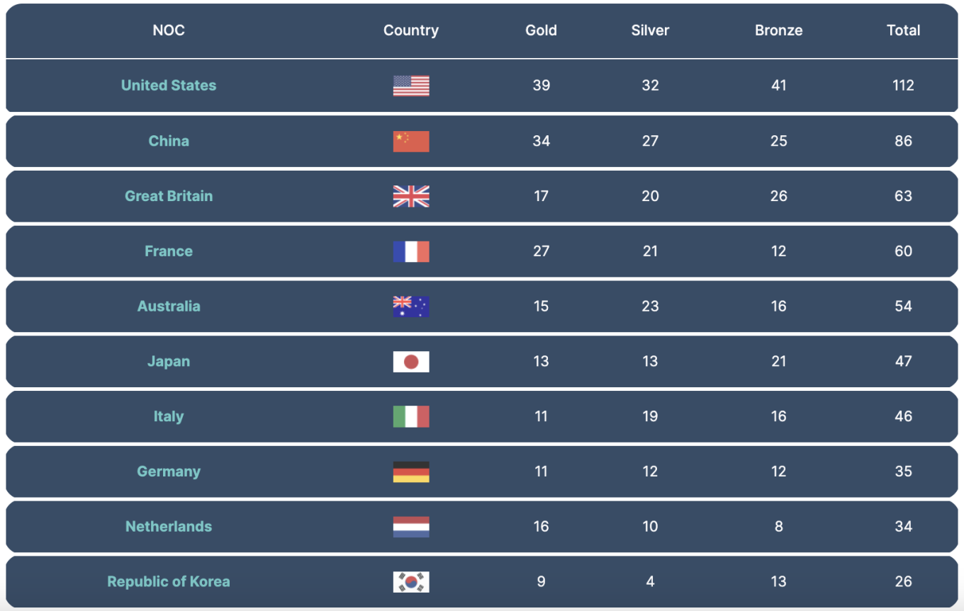The image size is (964, 611).
Task: Click the Bronze column header
Action: coord(778,30)
